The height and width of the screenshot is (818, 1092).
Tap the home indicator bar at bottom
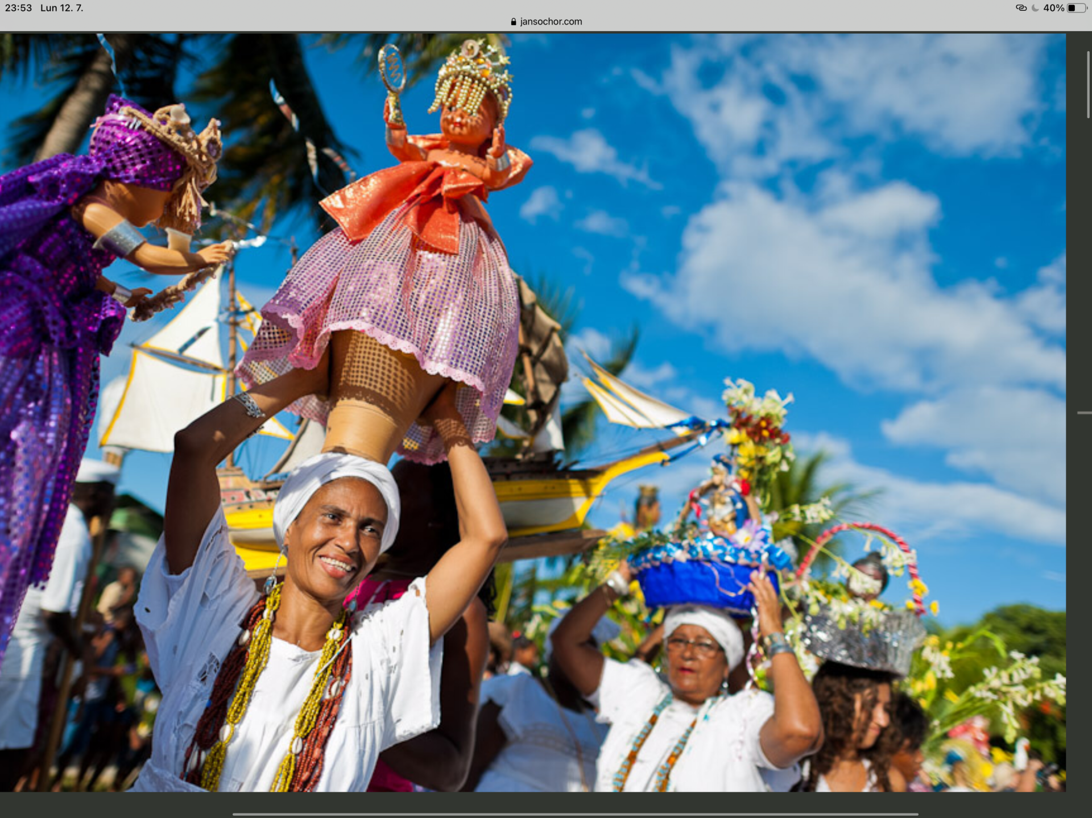pyautogui.click(x=575, y=814)
